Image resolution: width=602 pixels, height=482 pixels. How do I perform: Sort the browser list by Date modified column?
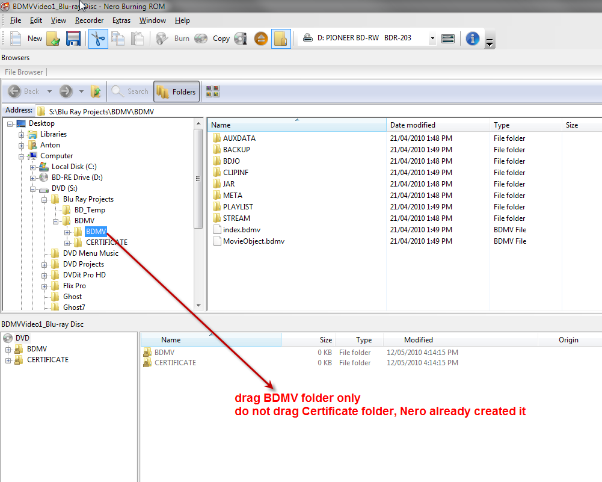click(438, 125)
